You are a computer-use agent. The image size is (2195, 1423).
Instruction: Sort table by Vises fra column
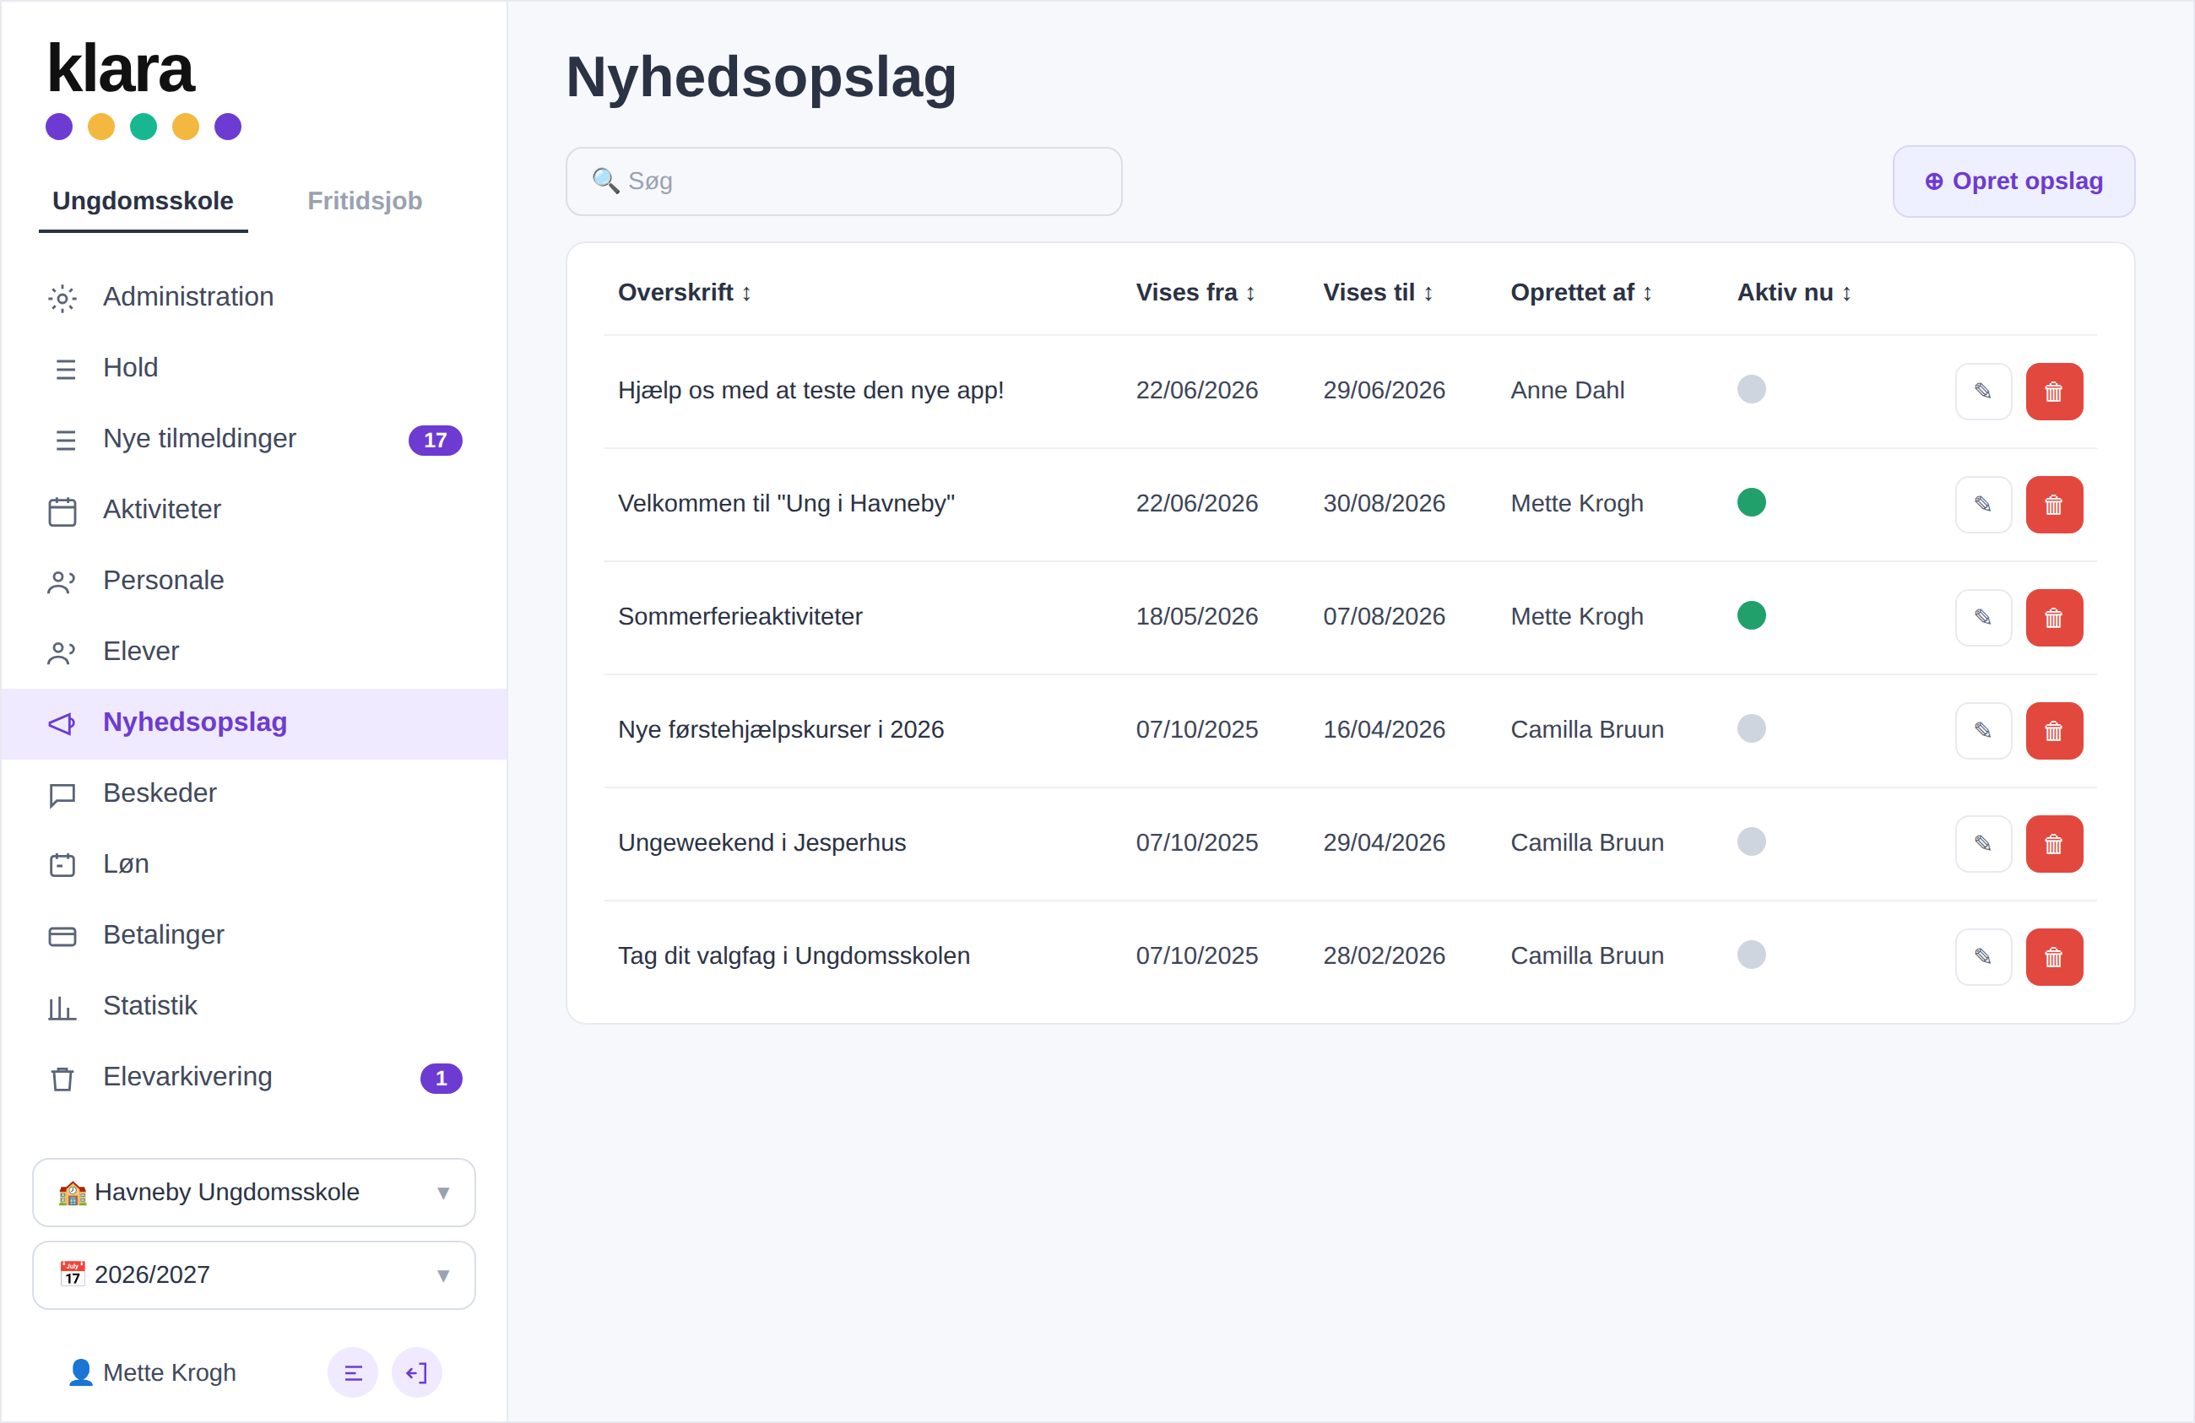coord(1195,292)
